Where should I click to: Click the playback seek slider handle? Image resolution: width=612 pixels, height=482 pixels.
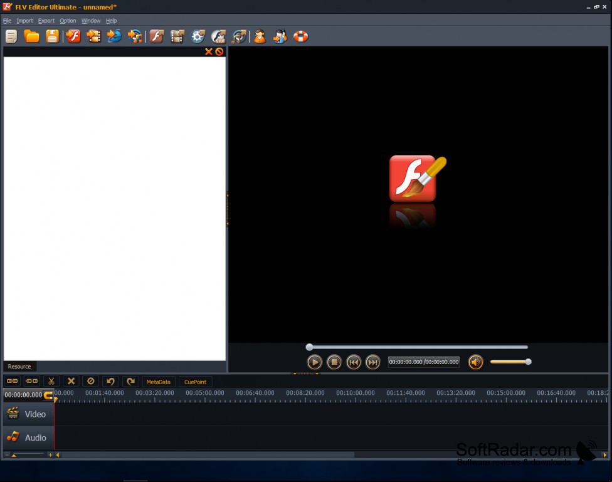pos(309,347)
